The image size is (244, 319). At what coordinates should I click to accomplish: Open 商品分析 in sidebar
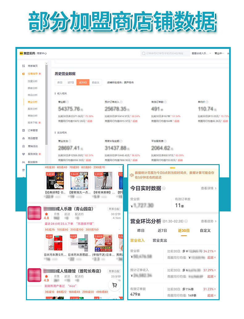click(33, 95)
